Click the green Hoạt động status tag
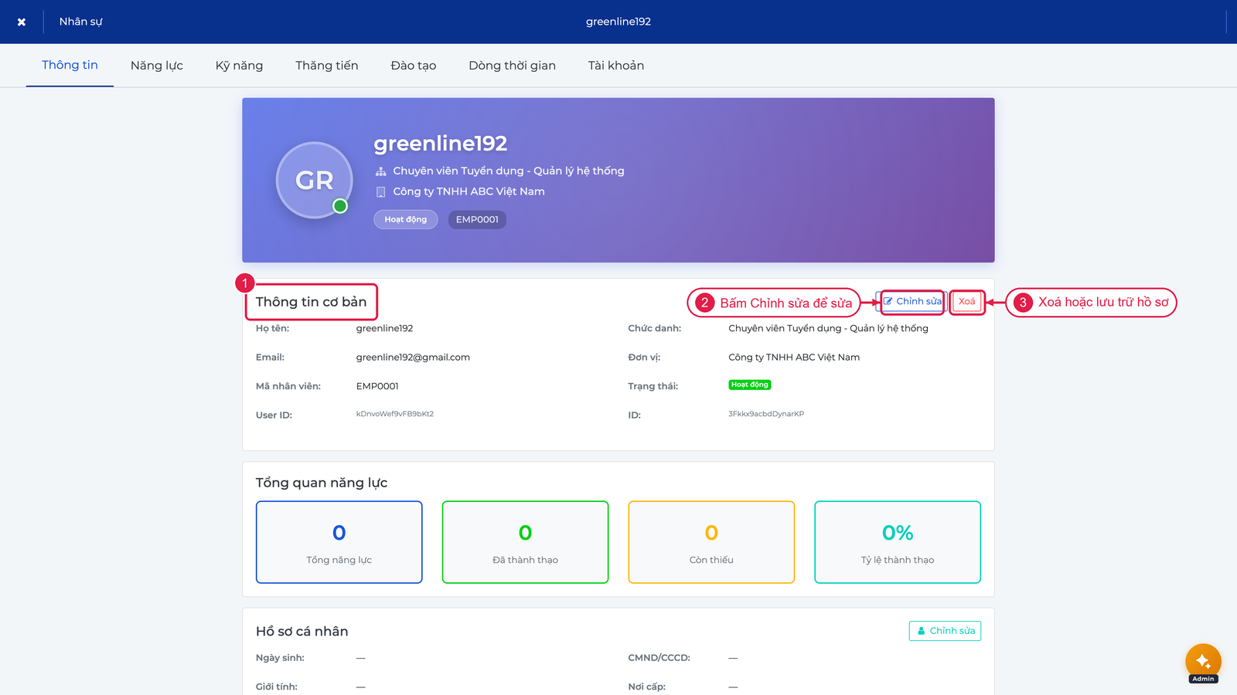This screenshot has height=695, width=1237. 750,385
